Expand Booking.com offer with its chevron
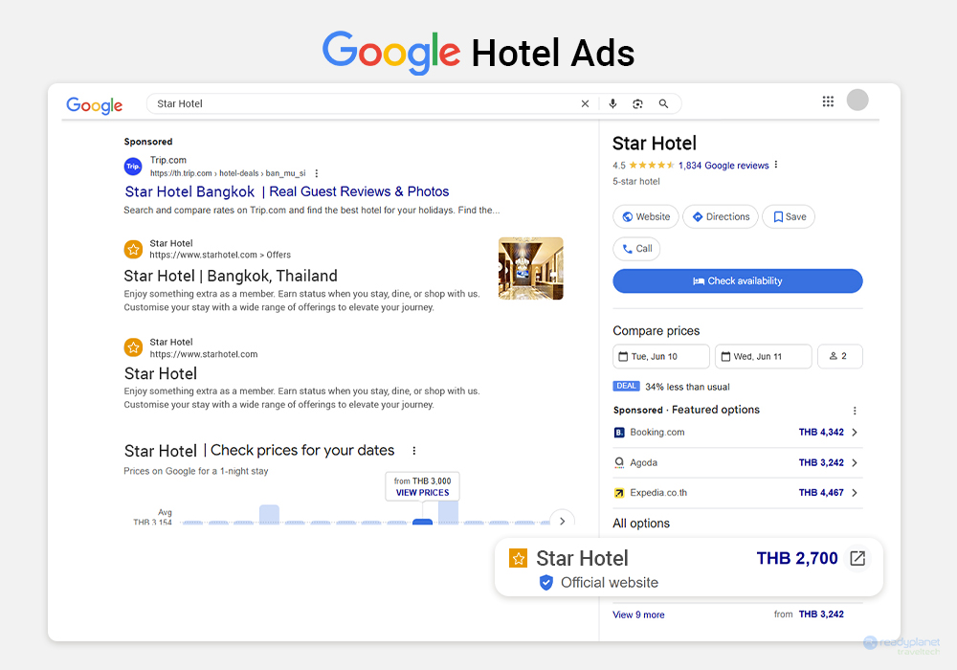This screenshot has width=957, height=670. click(x=855, y=433)
